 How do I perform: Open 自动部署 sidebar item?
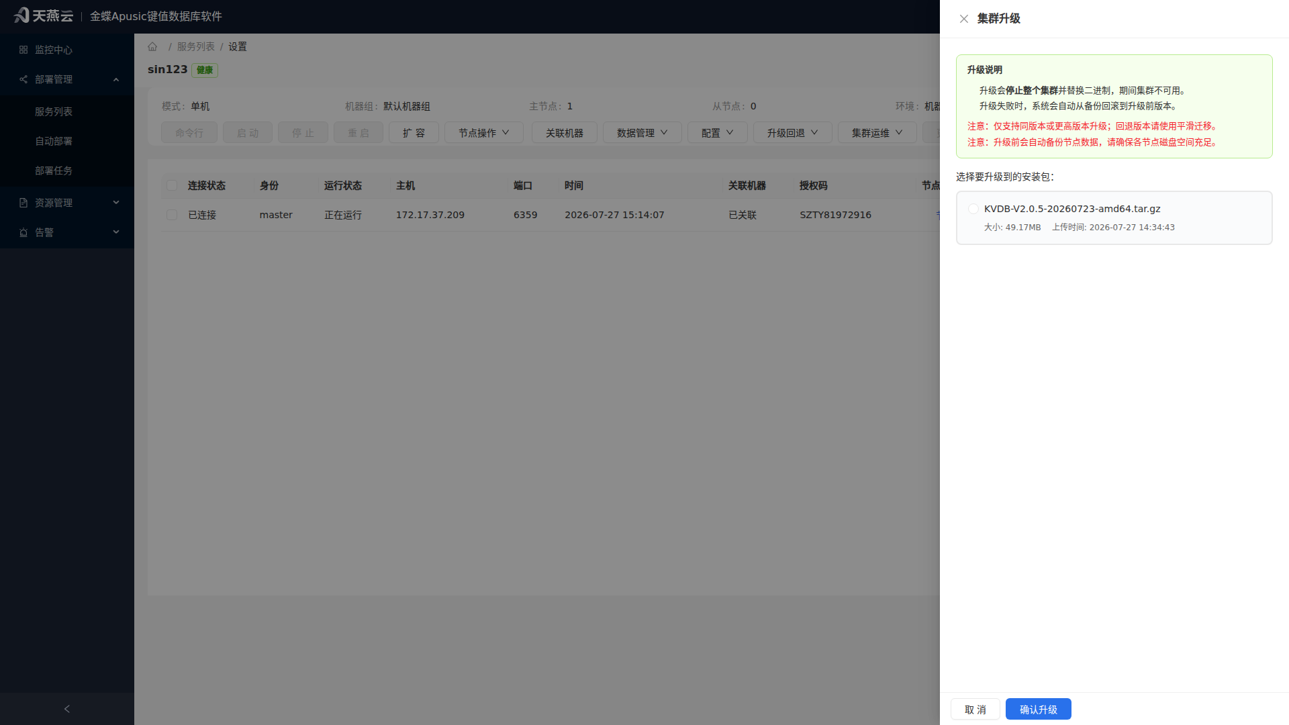(67, 141)
